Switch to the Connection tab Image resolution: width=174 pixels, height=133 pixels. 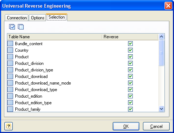click(17, 18)
